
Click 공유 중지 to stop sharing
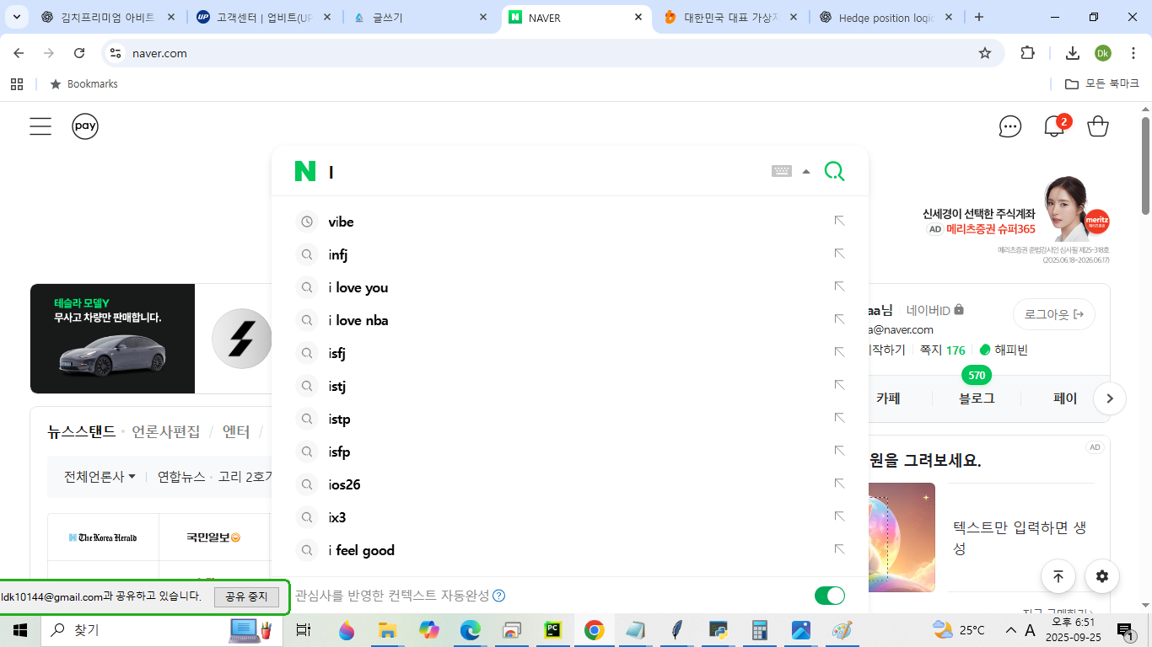tap(246, 596)
